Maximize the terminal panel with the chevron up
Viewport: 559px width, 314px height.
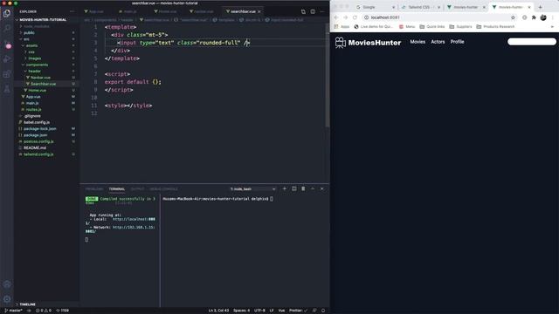coord(313,188)
